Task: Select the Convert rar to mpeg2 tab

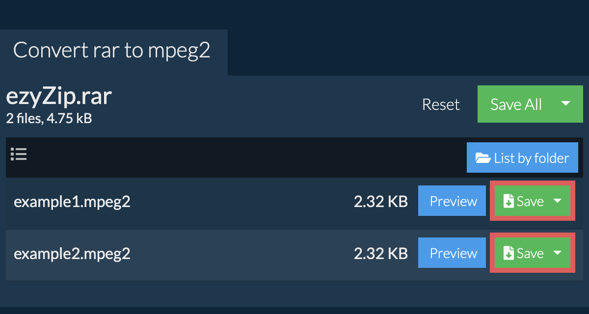Action: [x=112, y=51]
